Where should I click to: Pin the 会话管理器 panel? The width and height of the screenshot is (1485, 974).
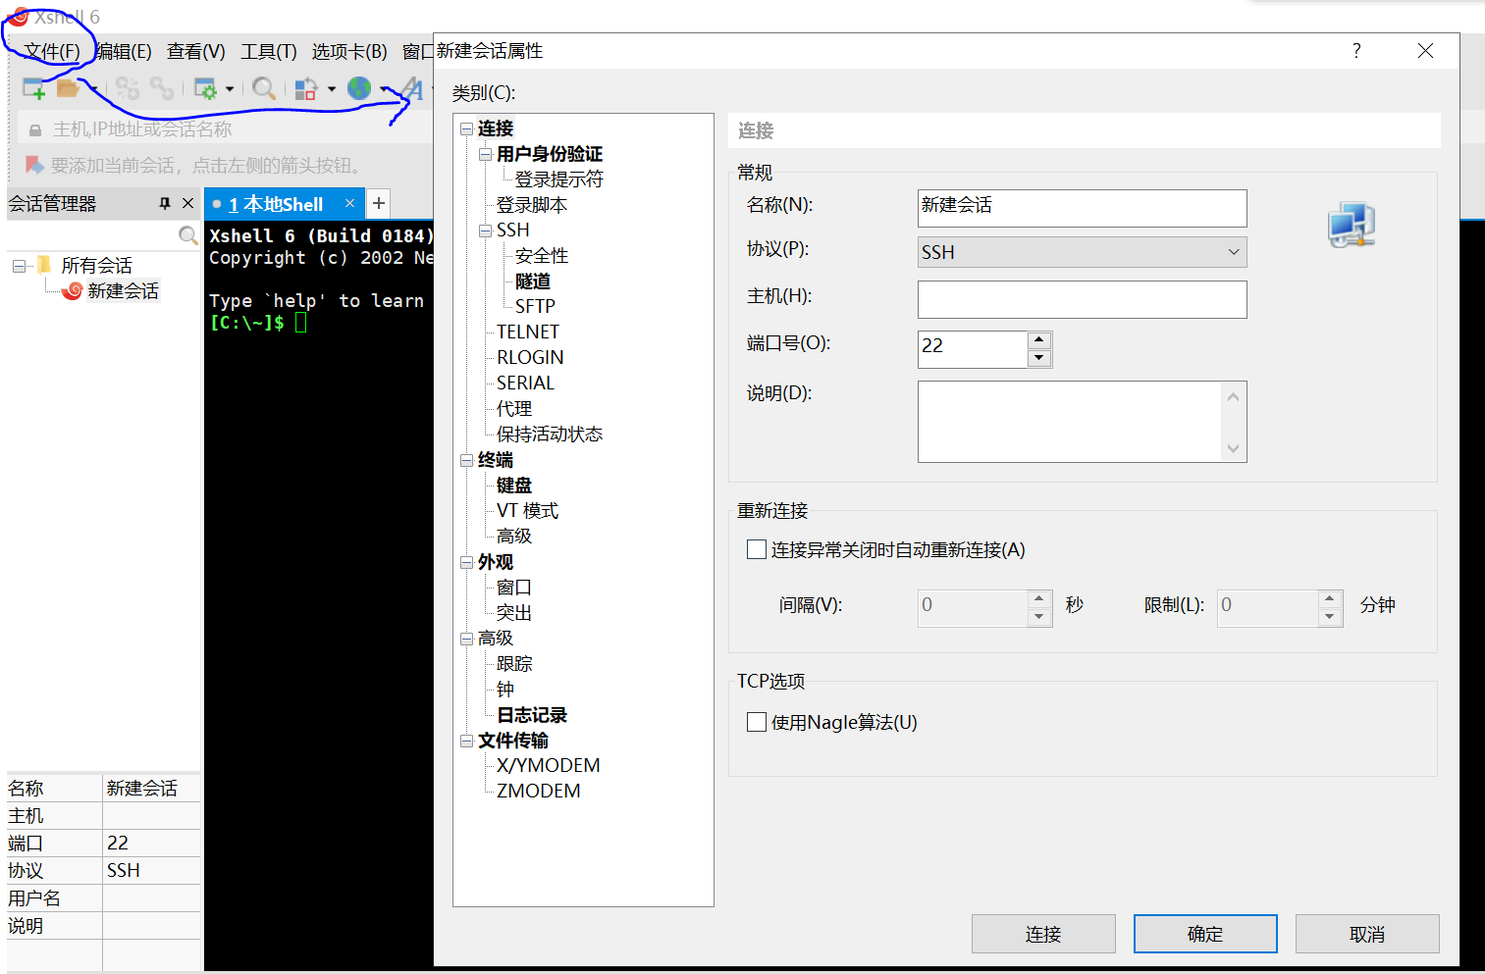click(x=165, y=203)
